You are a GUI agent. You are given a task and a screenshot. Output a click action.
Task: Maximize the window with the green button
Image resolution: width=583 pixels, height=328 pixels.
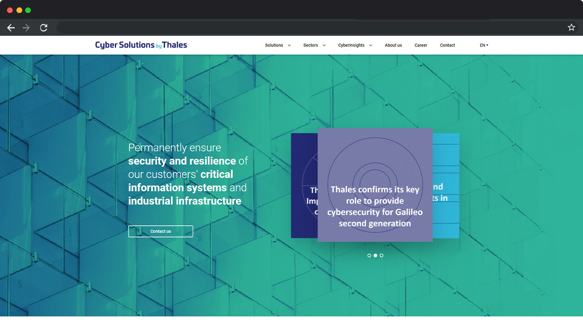click(x=28, y=10)
